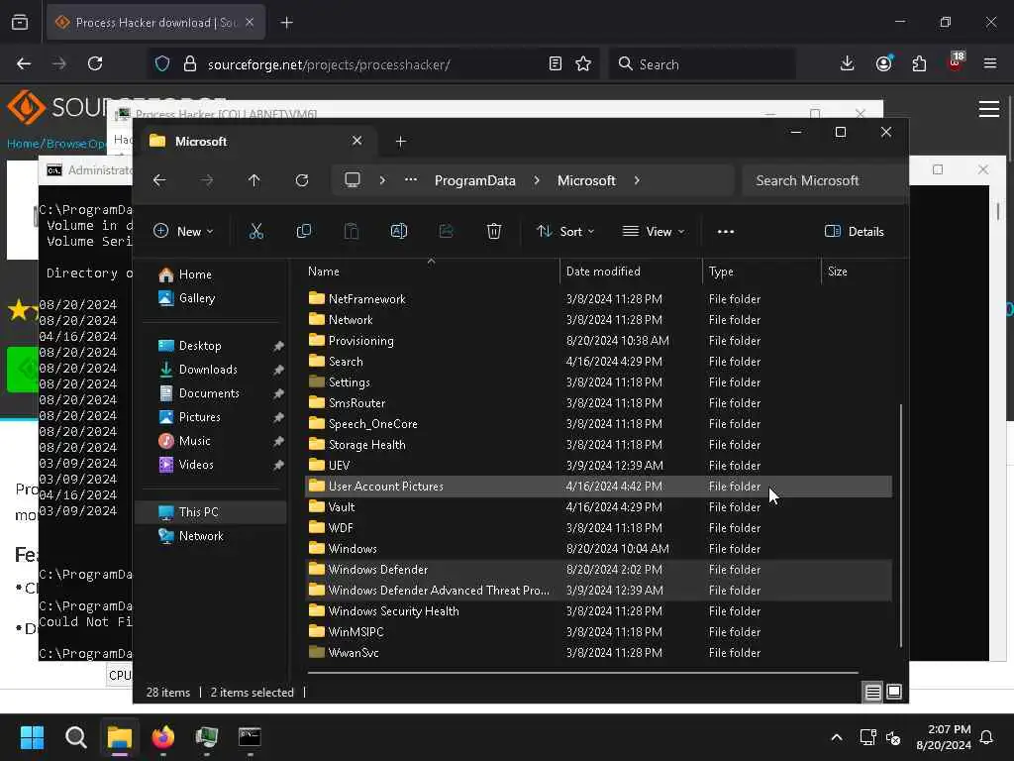Viewport: 1014px width, 761px height.
Task: Click the Search Microsoft input field
Action: 825,180
